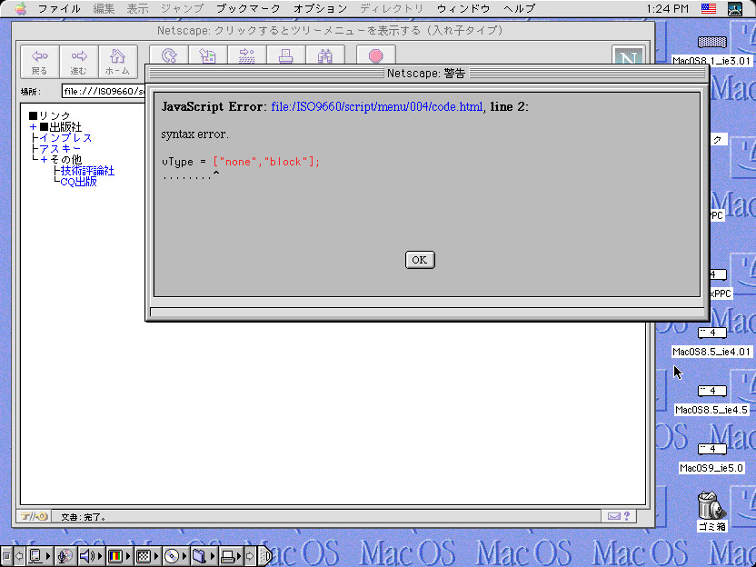The height and width of the screenshot is (567, 756).
Task: Open the application switcher menu icon
Action: 735,9
